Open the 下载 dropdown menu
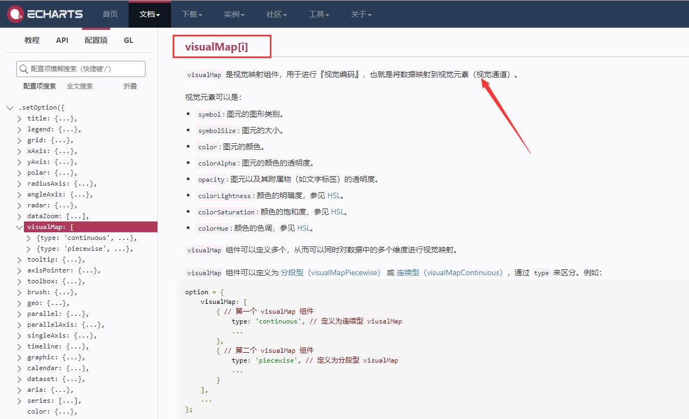Screen dimensions: 689x419 (x=192, y=14)
